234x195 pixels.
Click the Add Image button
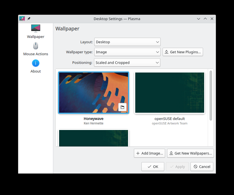149,153
